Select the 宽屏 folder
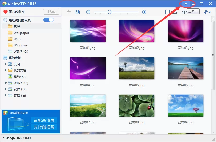 [31, 26]
